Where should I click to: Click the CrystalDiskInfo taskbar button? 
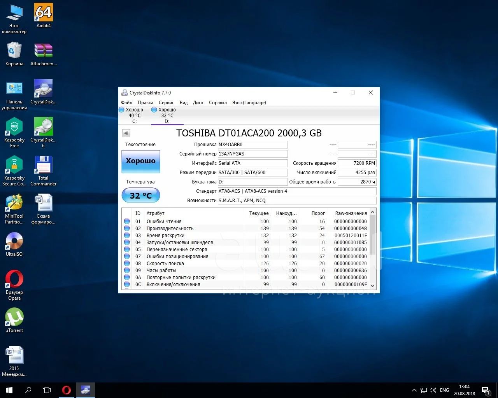(85, 390)
